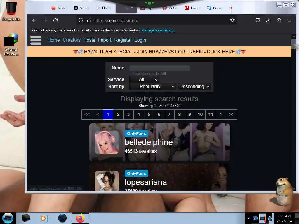Image resolution: width=299 pixels, height=224 pixels.
Task: Go to page 10 of results
Action: [x=200, y=114]
